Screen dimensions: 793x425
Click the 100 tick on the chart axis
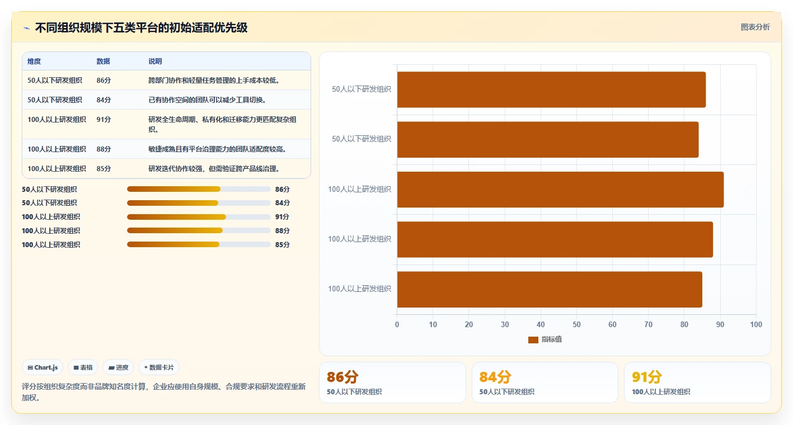coord(756,325)
